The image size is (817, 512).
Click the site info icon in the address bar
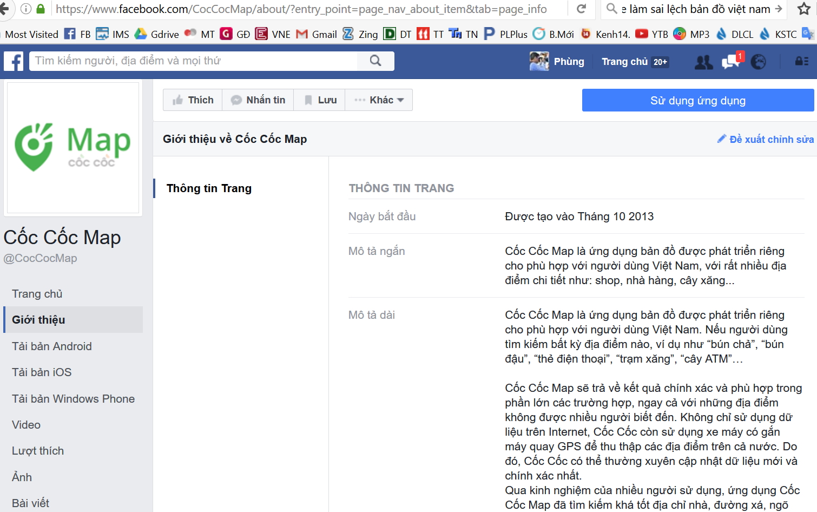point(26,9)
